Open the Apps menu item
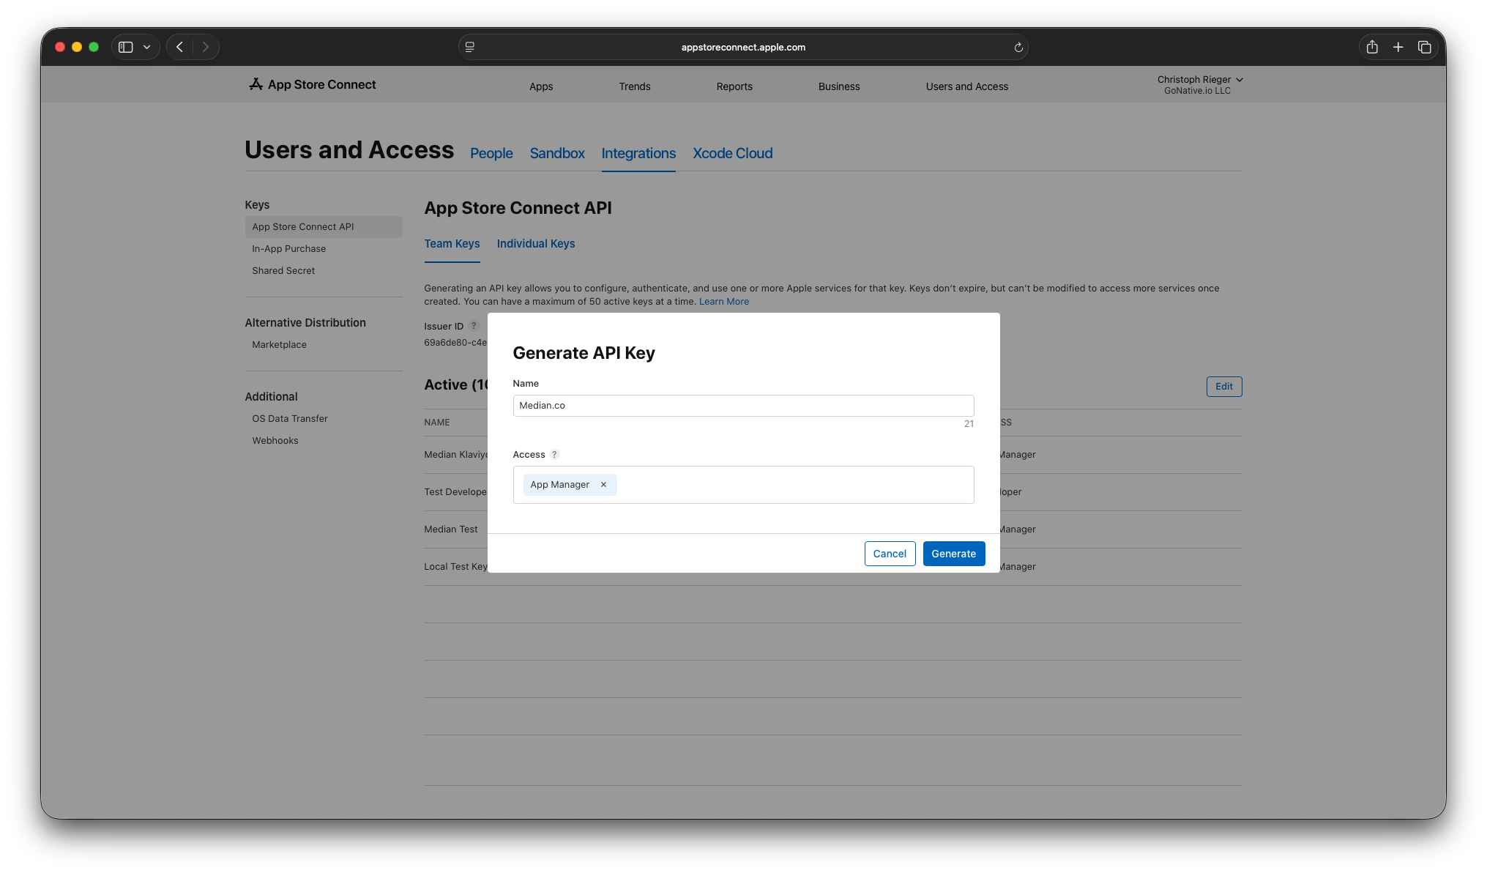Image resolution: width=1487 pixels, height=873 pixels. [541, 86]
